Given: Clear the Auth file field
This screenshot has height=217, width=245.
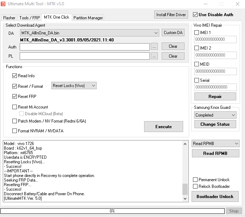Looking at the screenshot, I should point(173,46).
